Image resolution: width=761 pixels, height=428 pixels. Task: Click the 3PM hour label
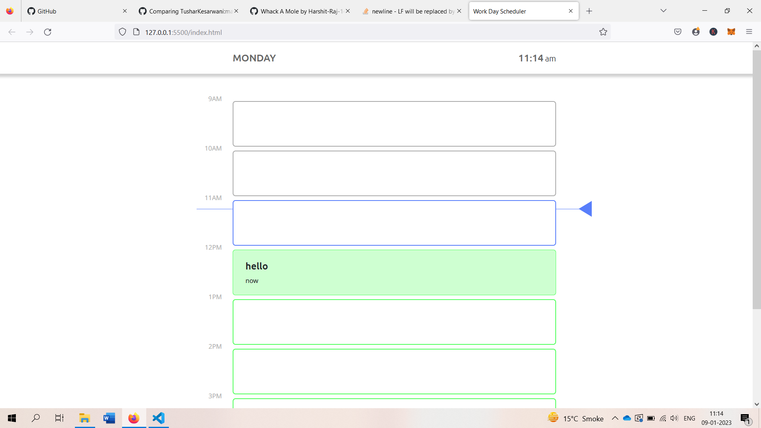215,396
